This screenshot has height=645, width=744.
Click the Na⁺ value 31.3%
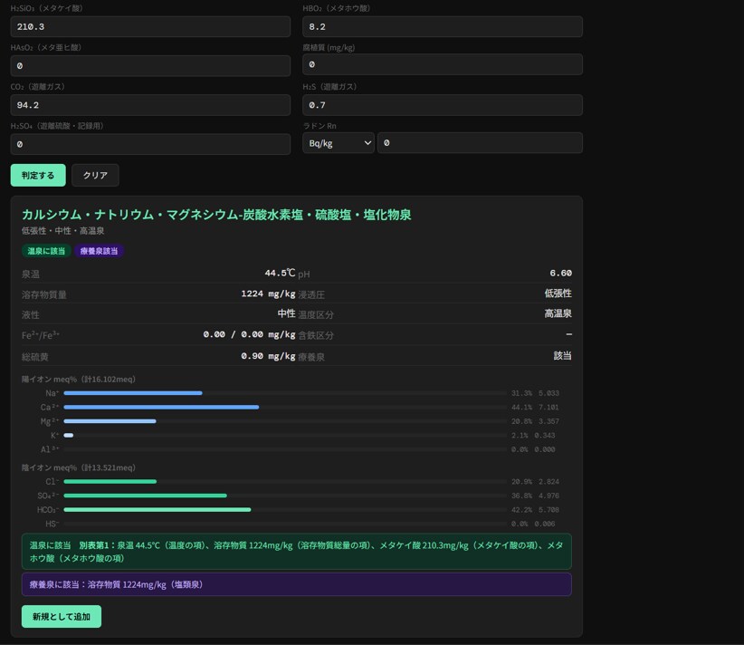pos(521,393)
